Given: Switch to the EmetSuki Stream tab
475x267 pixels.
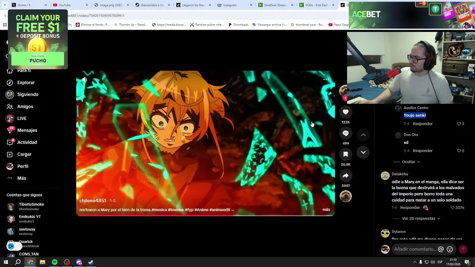Looking at the screenshot, I should (x=275, y=5).
